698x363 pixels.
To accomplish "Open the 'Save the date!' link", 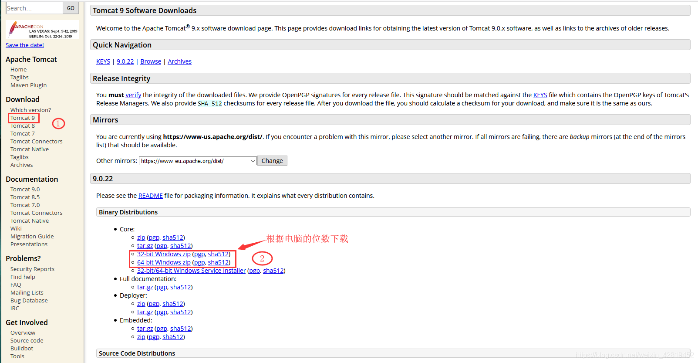I will tap(25, 45).
